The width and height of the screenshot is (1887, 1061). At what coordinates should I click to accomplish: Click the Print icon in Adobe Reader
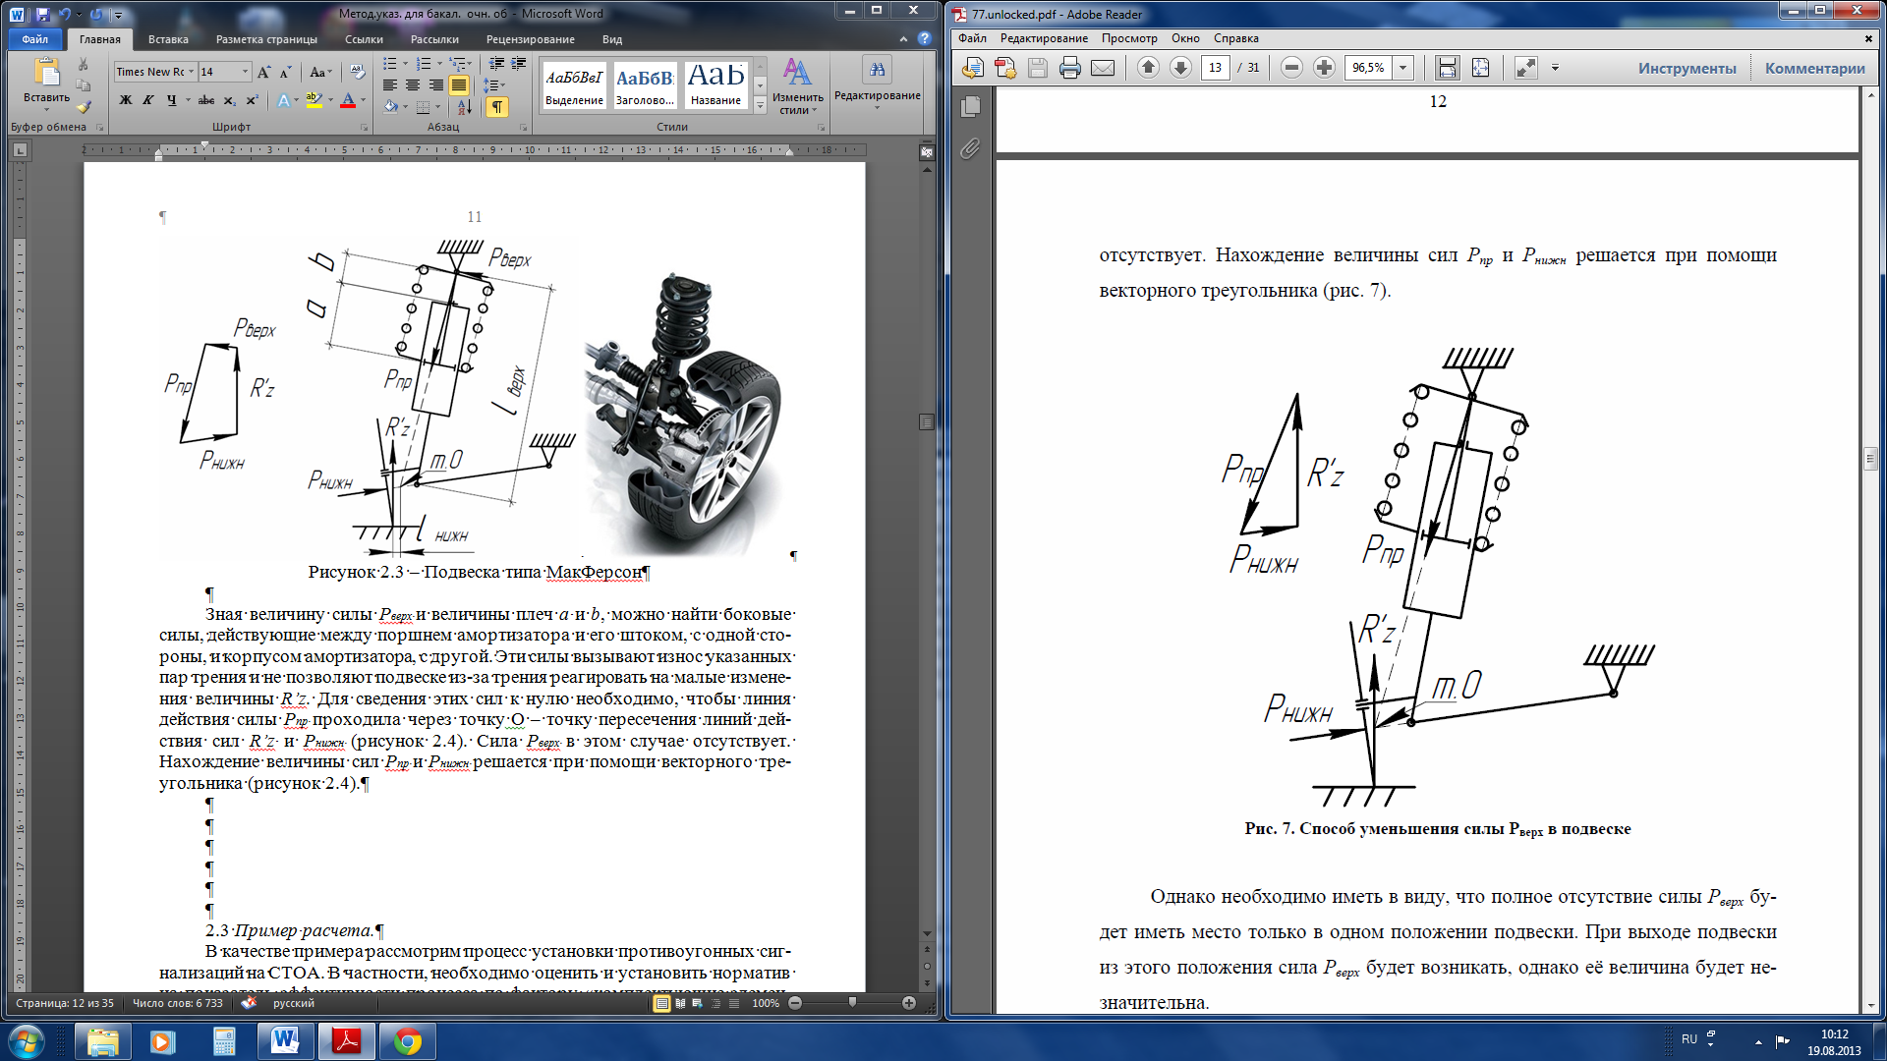pyautogui.click(x=1070, y=68)
